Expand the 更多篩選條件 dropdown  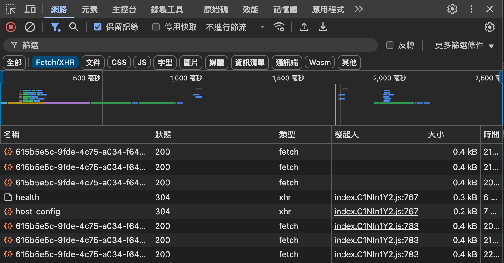click(x=464, y=46)
